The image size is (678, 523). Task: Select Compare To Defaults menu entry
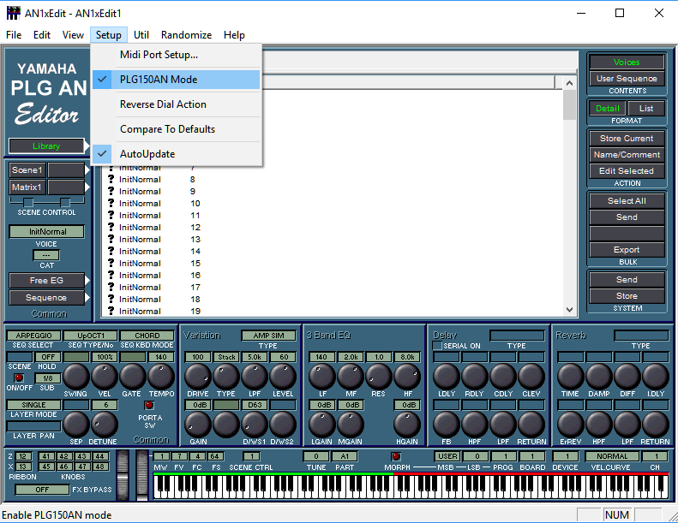click(167, 129)
